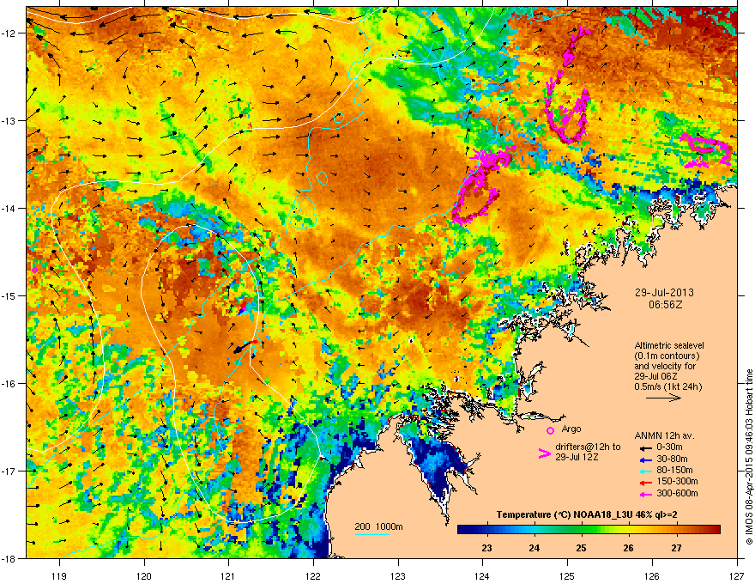Screen dimensions: 755x584
Task: Click the longitude axis label 119
Action: [59, 575]
